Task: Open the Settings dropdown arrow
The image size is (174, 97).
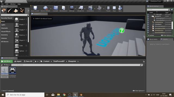Action: (75, 9)
